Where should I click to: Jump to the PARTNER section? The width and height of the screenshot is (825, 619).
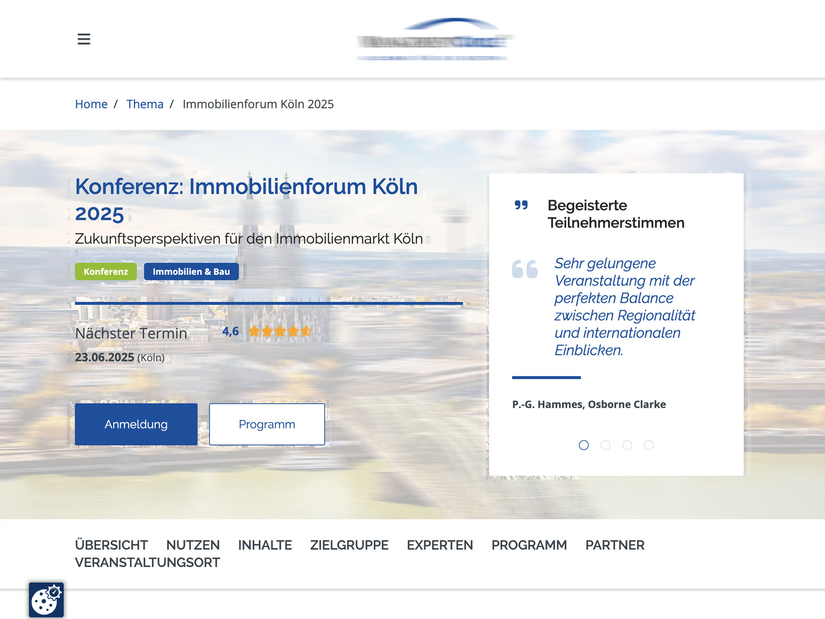coord(615,545)
